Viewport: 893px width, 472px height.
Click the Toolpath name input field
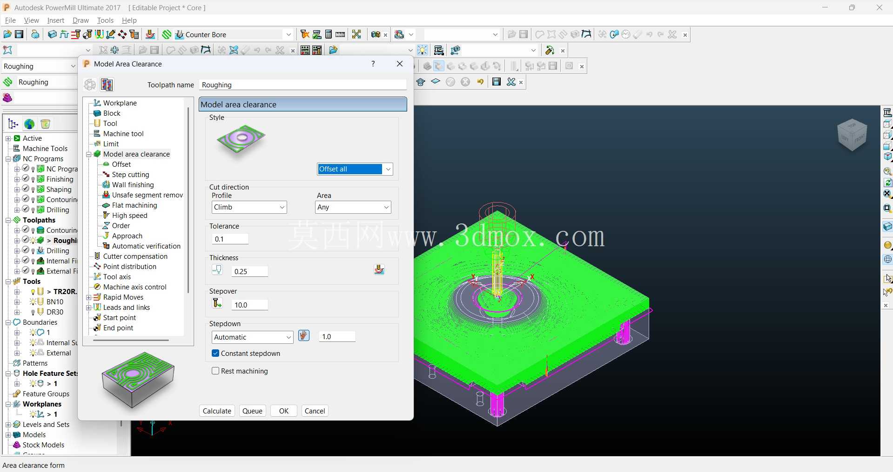303,85
